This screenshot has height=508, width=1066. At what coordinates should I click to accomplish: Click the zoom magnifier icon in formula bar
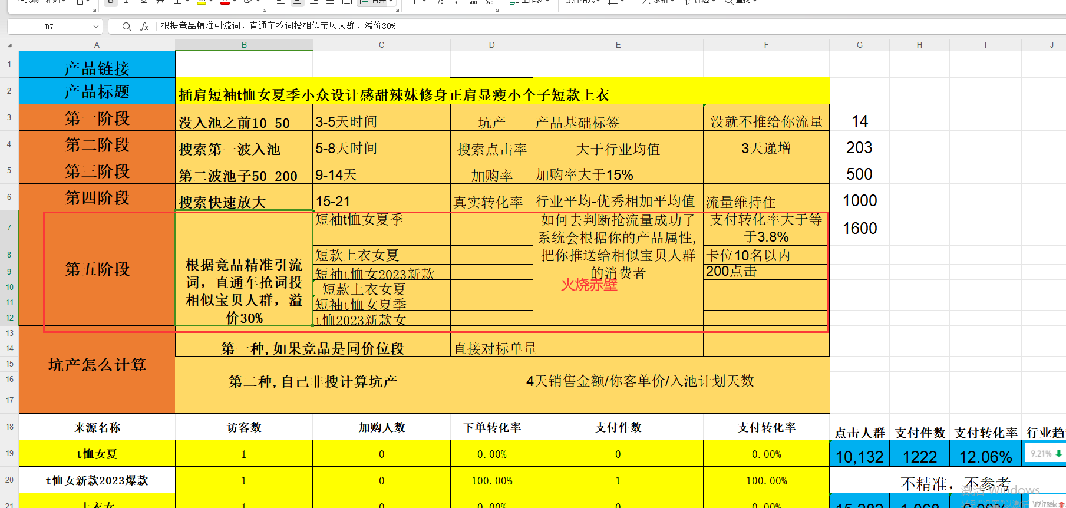pyautogui.click(x=126, y=27)
